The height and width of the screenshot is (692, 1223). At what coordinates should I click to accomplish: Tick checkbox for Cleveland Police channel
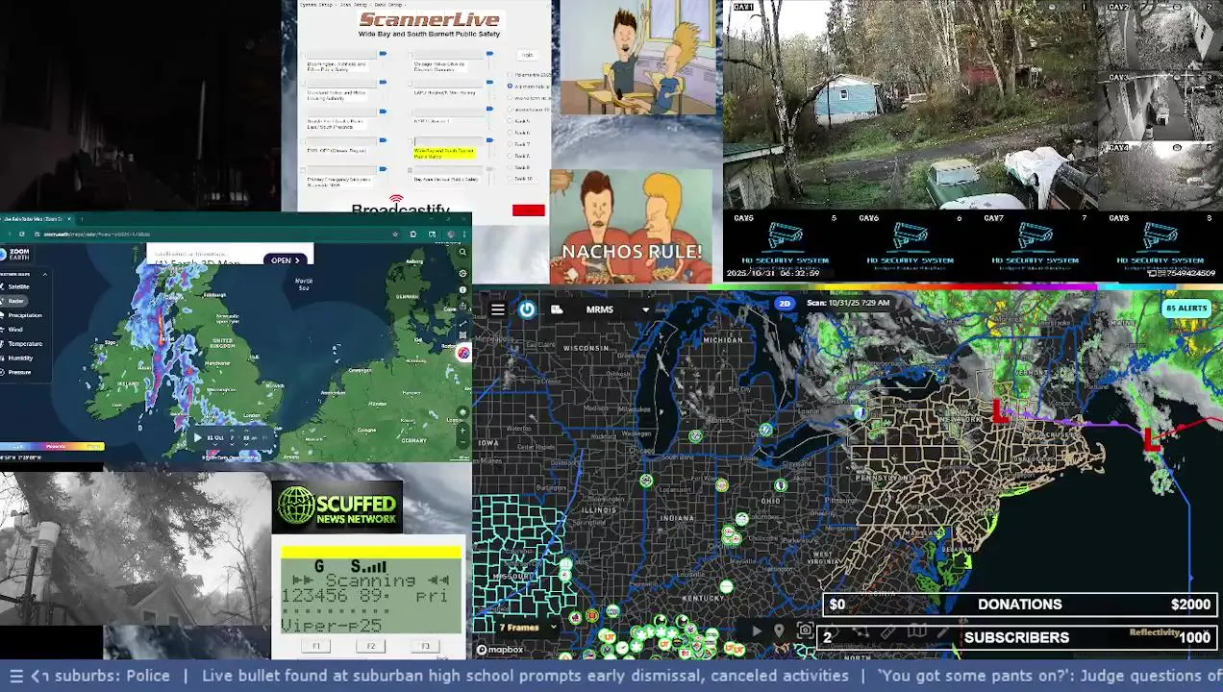(x=303, y=84)
